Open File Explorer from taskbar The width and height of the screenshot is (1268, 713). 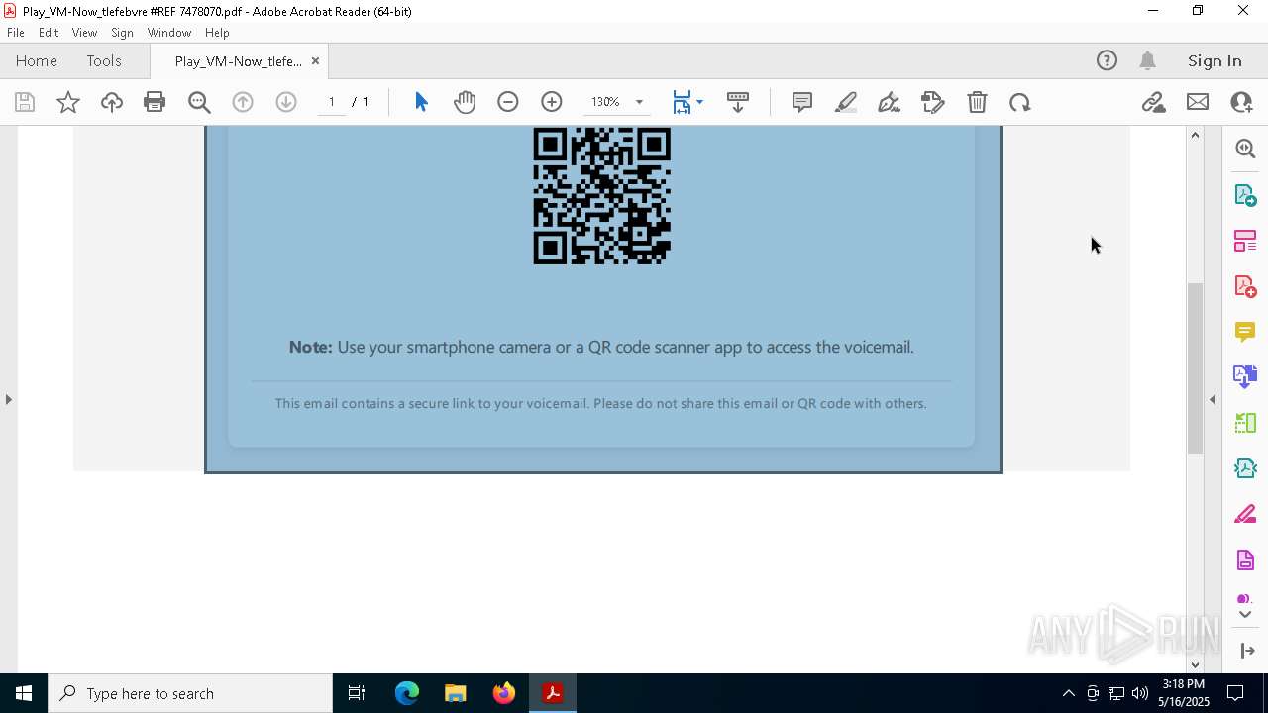pyautogui.click(x=456, y=693)
